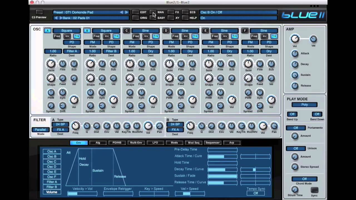Adjust the AMP Attack knob
The width and height of the screenshot is (356, 200).
(295, 53)
